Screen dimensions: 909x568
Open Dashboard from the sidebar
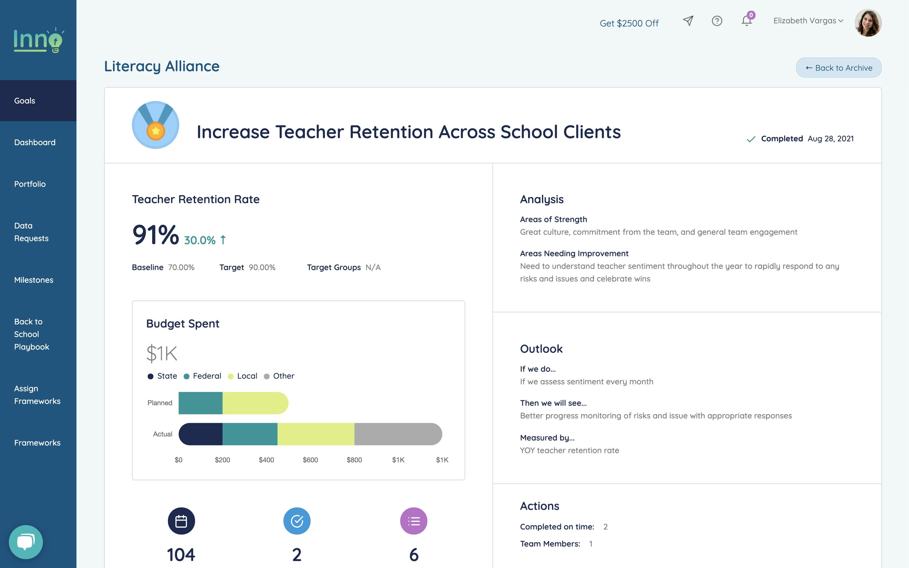34,142
